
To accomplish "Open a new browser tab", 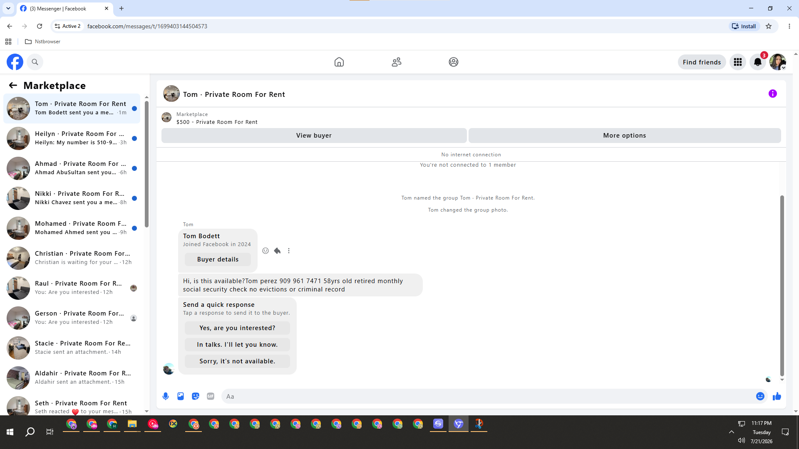I will 122,8.
